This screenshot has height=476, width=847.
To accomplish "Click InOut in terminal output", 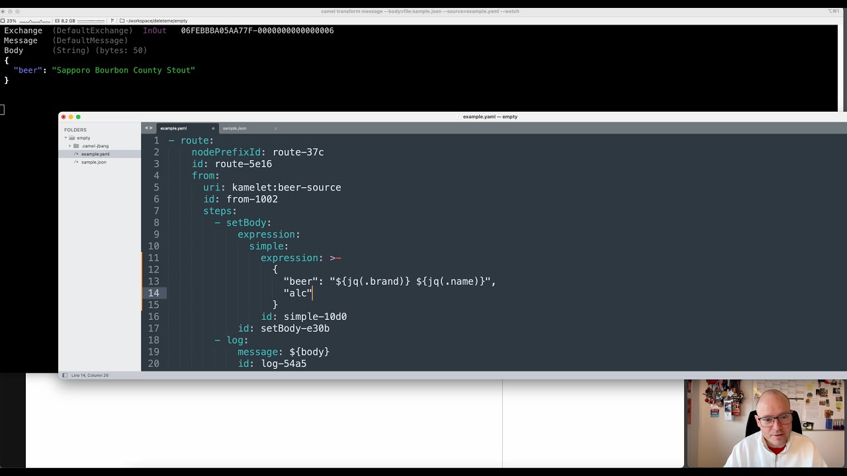I will (155, 30).
